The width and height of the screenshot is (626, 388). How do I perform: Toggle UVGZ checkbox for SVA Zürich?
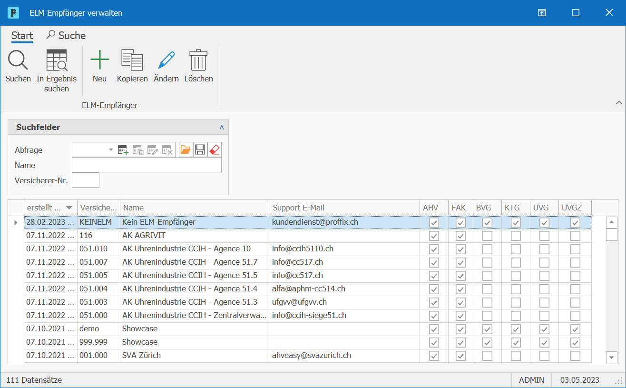click(x=575, y=356)
